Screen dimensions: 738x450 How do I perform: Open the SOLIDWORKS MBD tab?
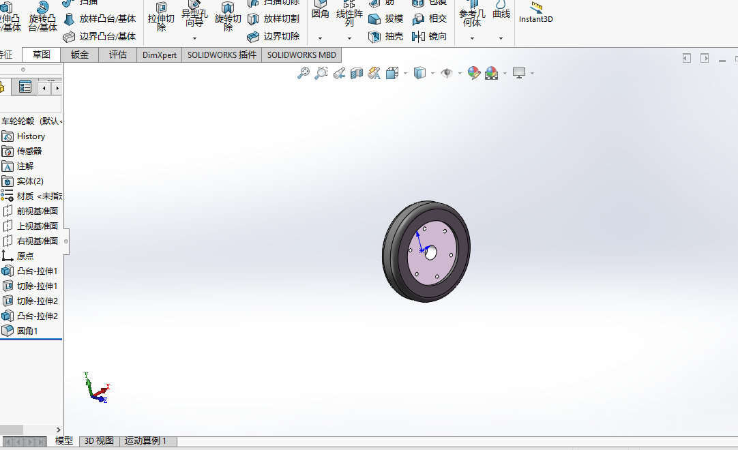click(x=301, y=55)
